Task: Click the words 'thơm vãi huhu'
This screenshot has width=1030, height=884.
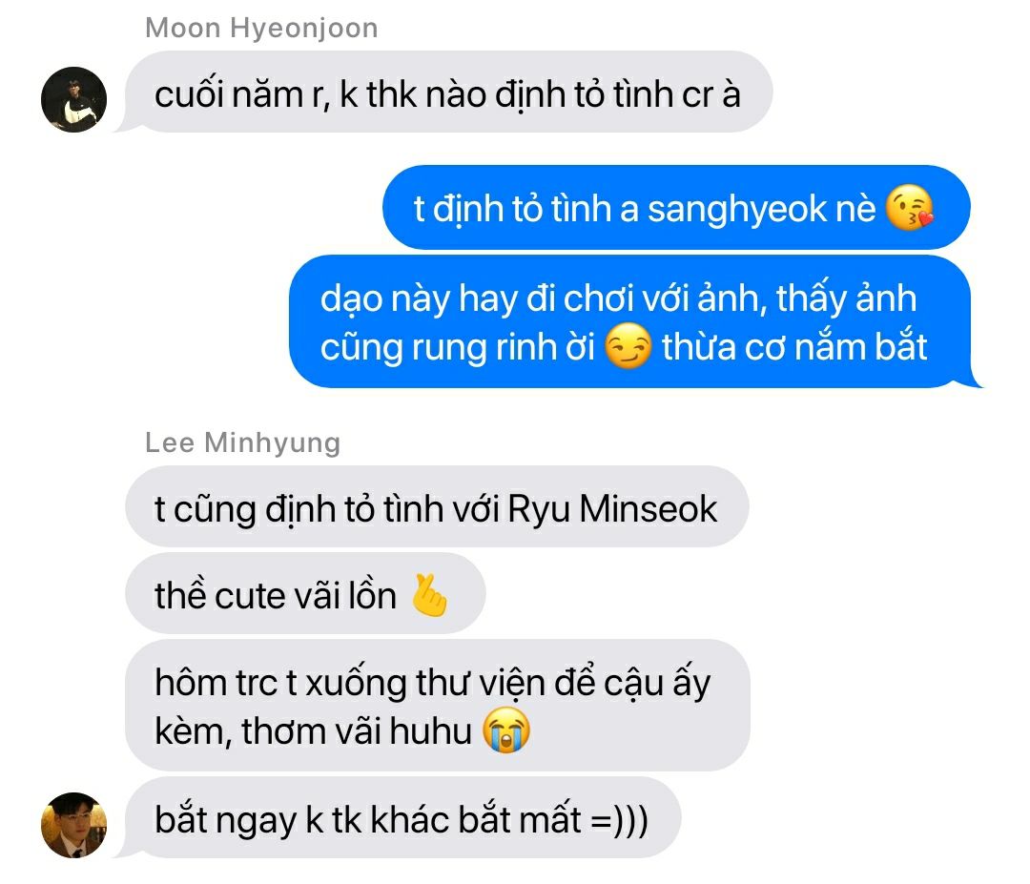Action: pyautogui.click(x=356, y=731)
